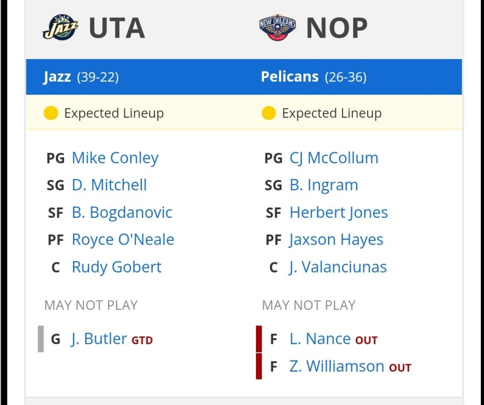The height and width of the screenshot is (405, 484).
Task: Open Herbert Jones' profile link
Action: [339, 212]
